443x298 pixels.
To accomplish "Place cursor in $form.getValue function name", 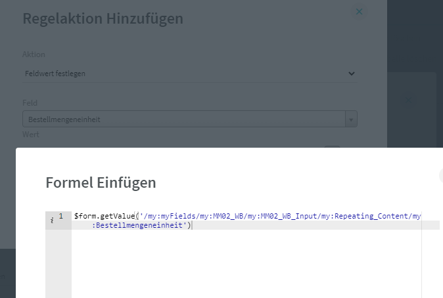I will click(x=95, y=216).
